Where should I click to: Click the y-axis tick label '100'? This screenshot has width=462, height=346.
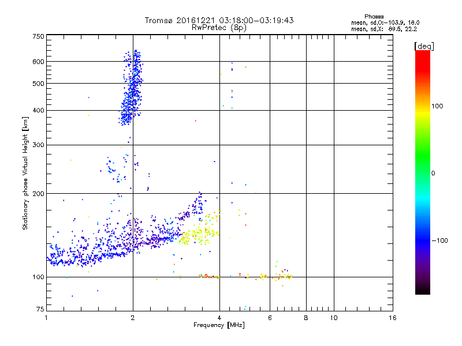(39, 277)
